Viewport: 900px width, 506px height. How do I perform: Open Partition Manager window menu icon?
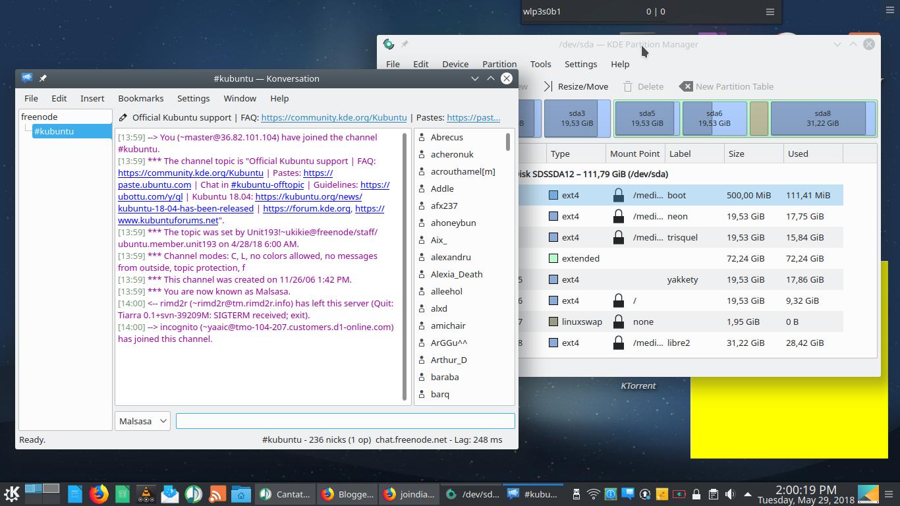389,44
